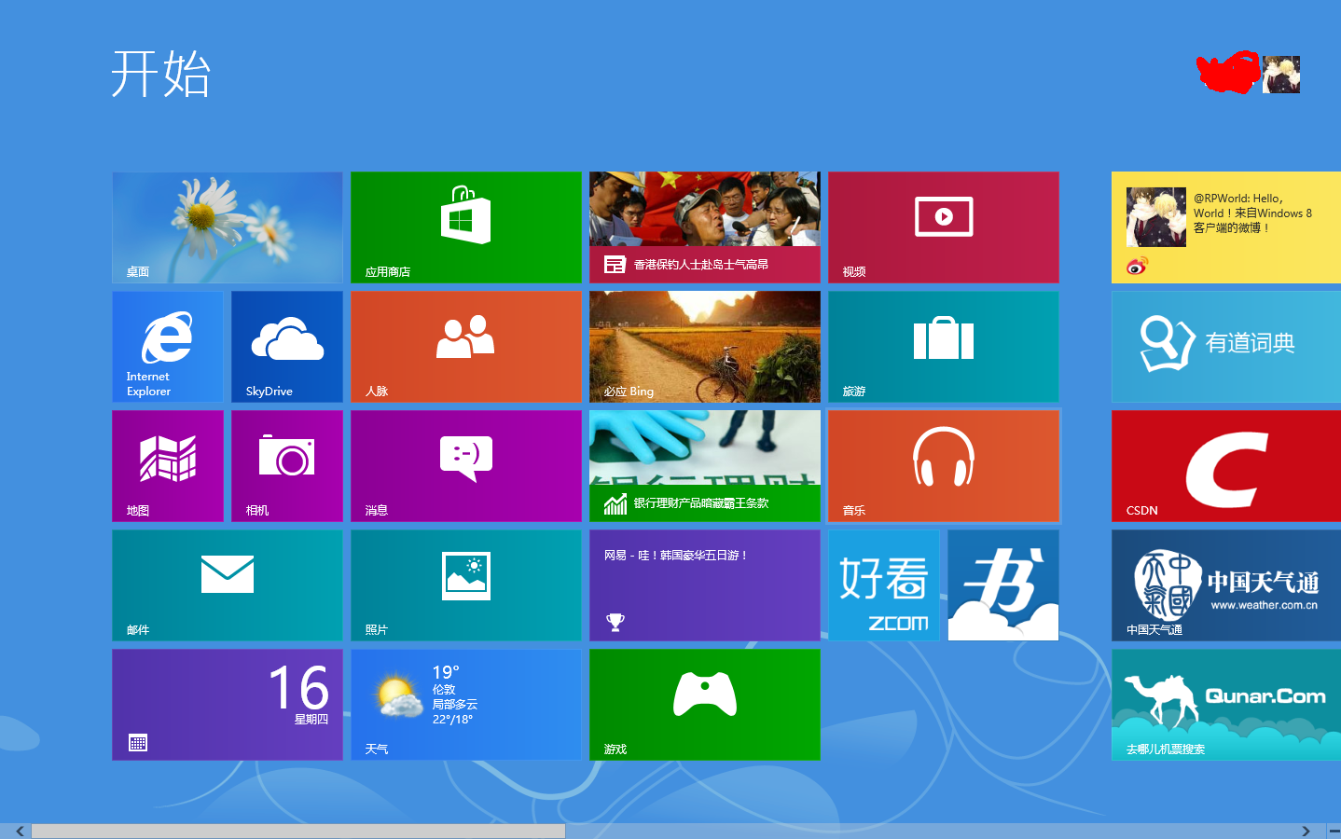This screenshot has width=1341, height=839.
Task: Click the scrollbar left arrow
Action: click(20, 831)
